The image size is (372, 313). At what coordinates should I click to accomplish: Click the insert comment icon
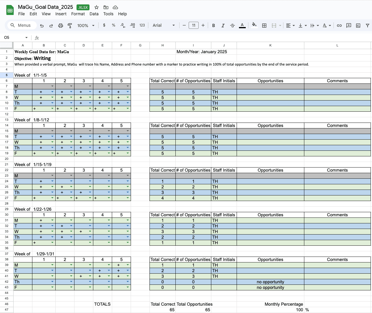point(349,26)
